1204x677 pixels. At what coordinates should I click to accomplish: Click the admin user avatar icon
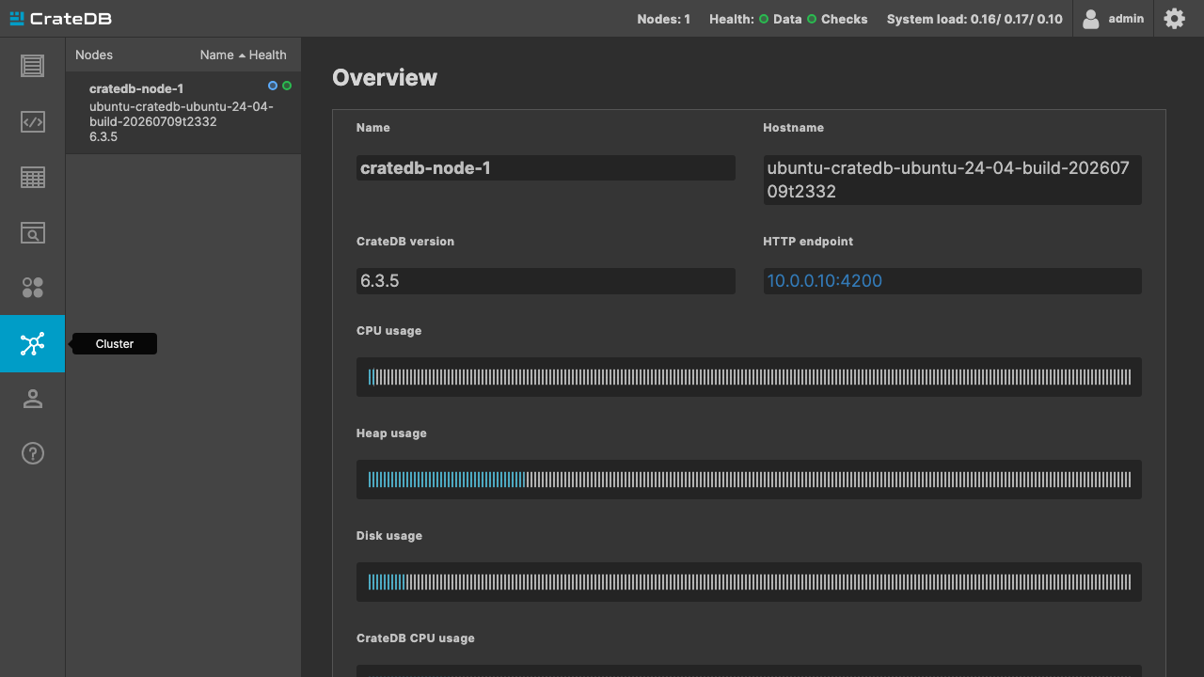coord(1090,19)
